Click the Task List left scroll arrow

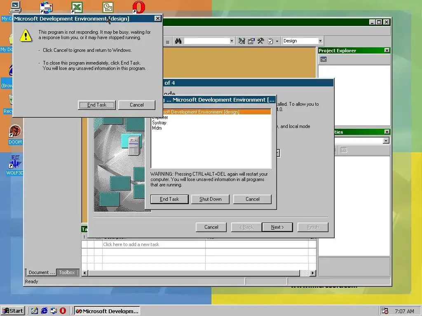click(84, 273)
